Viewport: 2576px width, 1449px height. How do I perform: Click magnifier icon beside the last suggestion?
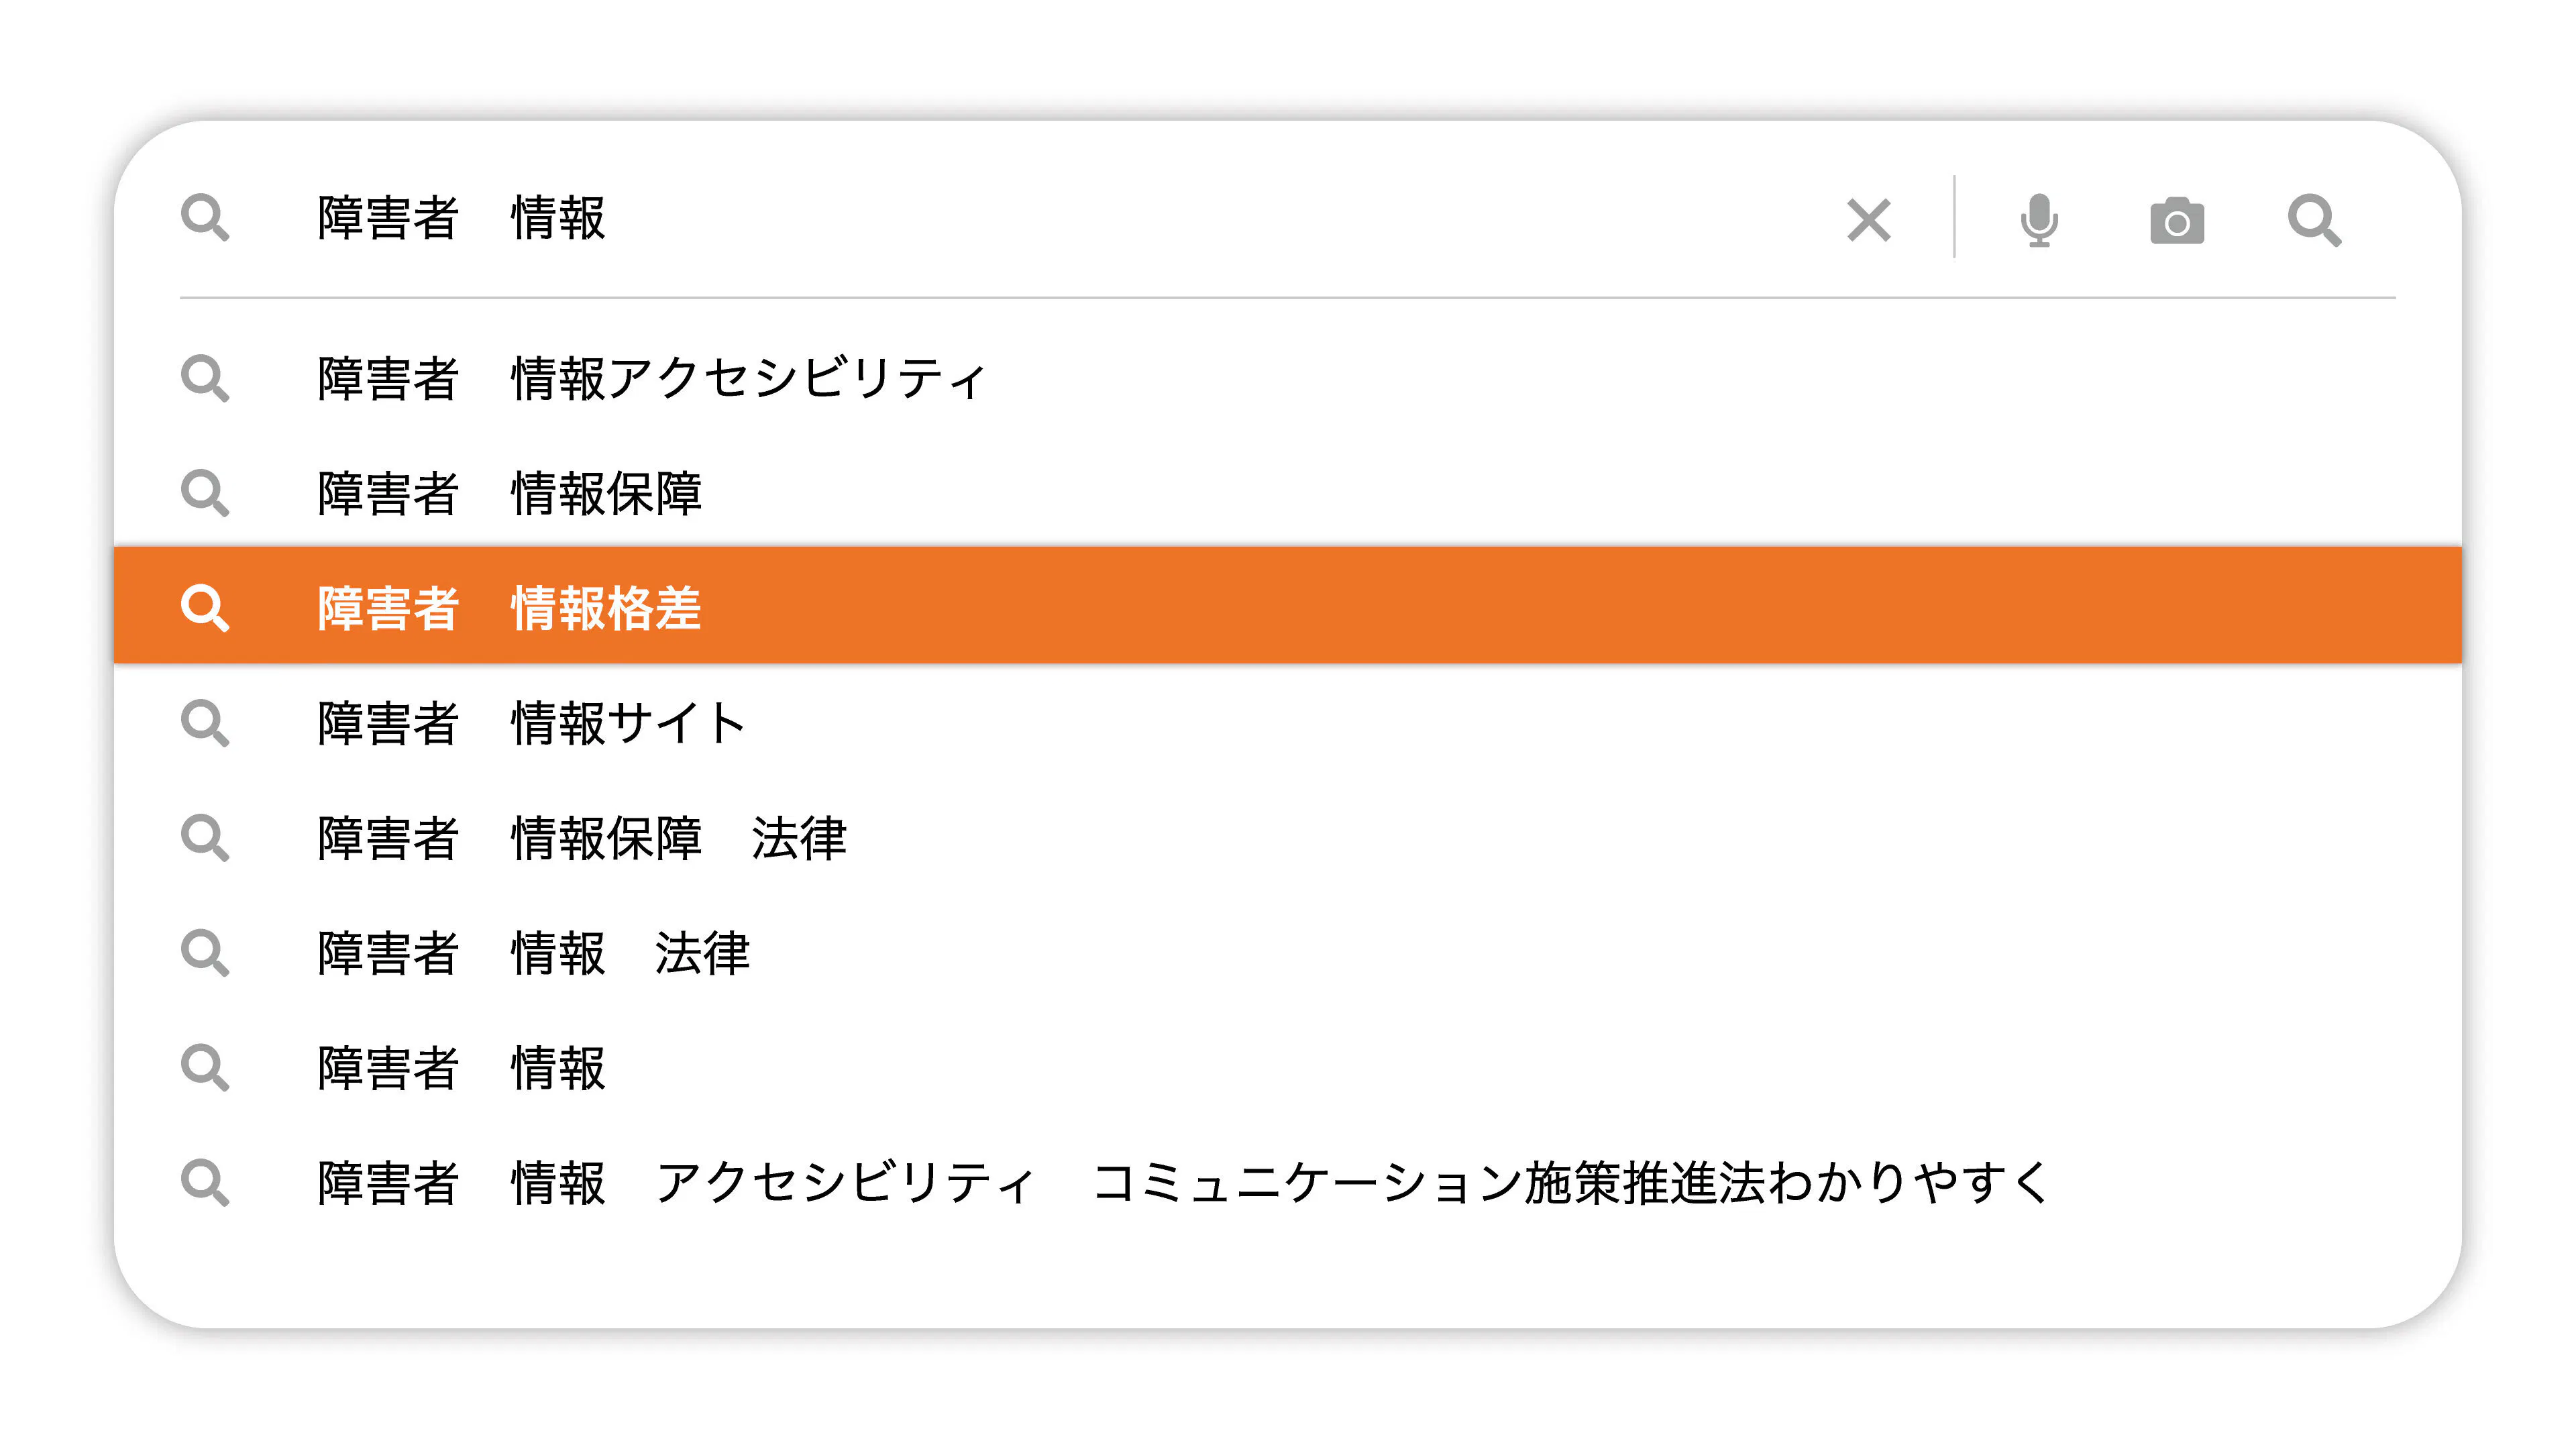point(205,1183)
